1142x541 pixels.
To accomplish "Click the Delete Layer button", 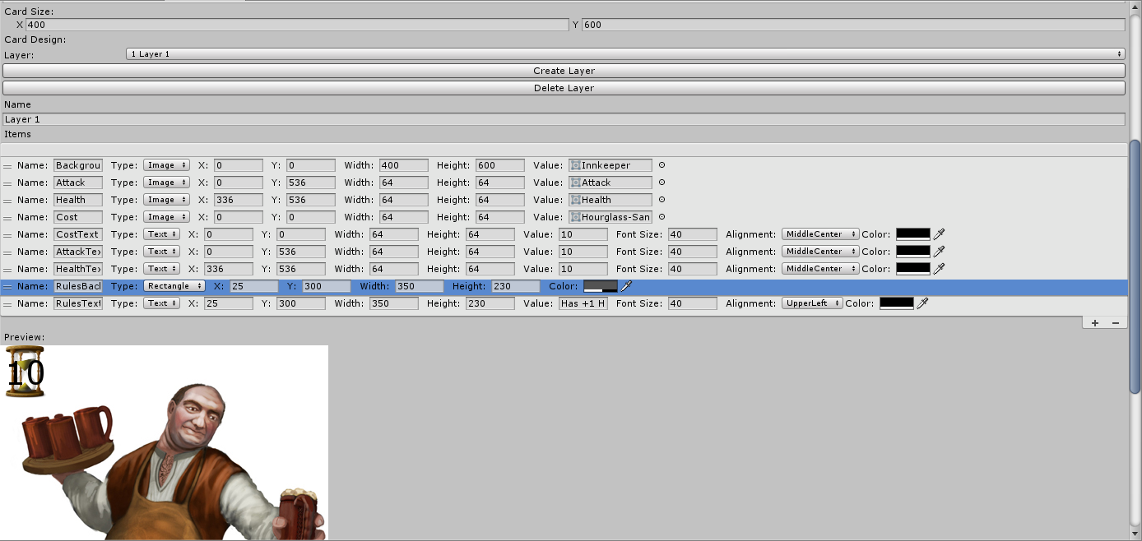I will click(564, 88).
